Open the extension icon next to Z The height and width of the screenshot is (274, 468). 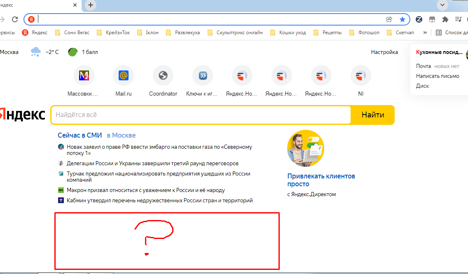pos(432,19)
